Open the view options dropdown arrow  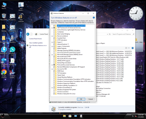pos(129,48)
